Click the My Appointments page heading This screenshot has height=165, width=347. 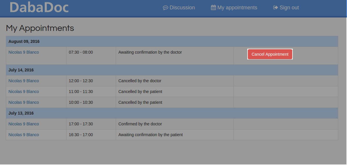pyautogui.click(x=40, y=28)
